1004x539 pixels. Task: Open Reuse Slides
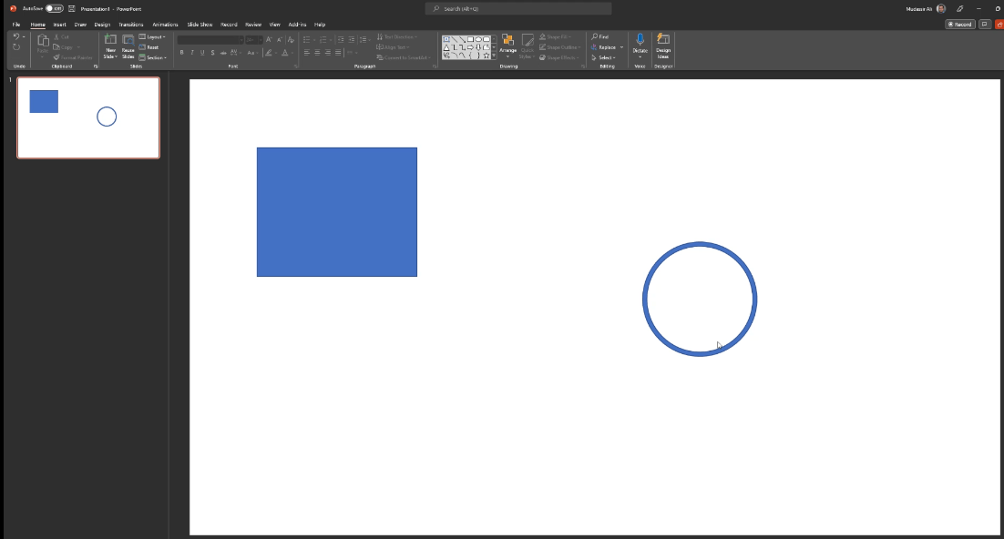[128, 46]
